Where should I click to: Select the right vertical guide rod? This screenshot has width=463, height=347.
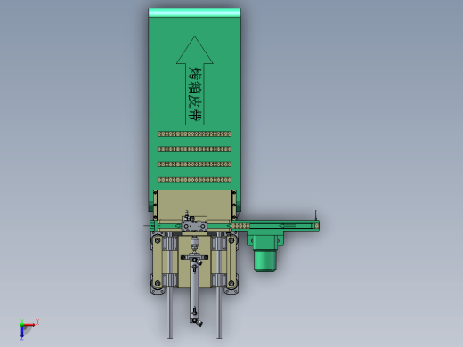coord(219,286)
